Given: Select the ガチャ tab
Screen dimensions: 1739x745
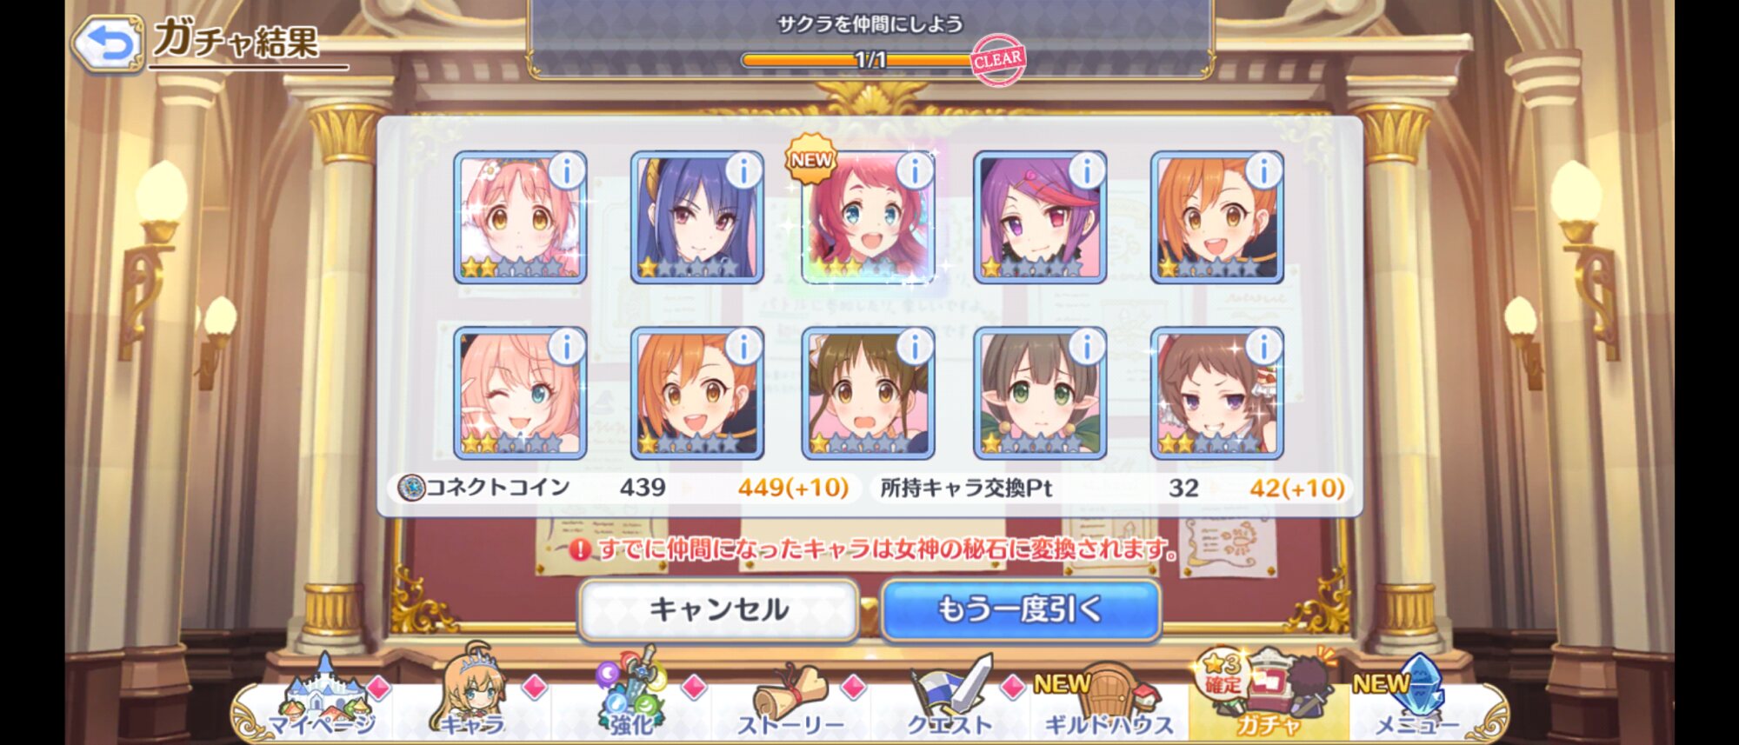Looking at the screenshot, I should click(x=1269, y=700).
